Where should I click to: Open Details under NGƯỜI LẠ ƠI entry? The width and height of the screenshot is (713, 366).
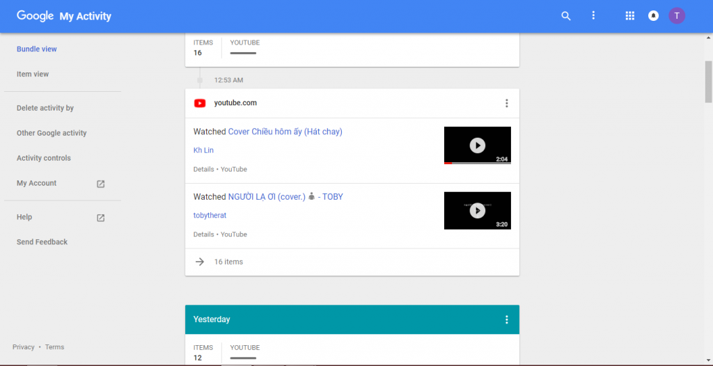click(204, 234)
